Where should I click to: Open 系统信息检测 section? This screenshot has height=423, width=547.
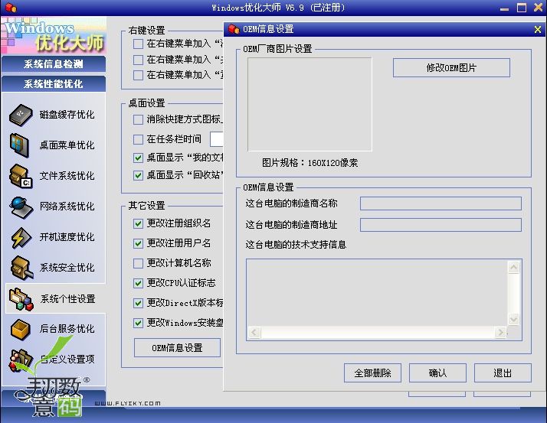coord(54,63)
